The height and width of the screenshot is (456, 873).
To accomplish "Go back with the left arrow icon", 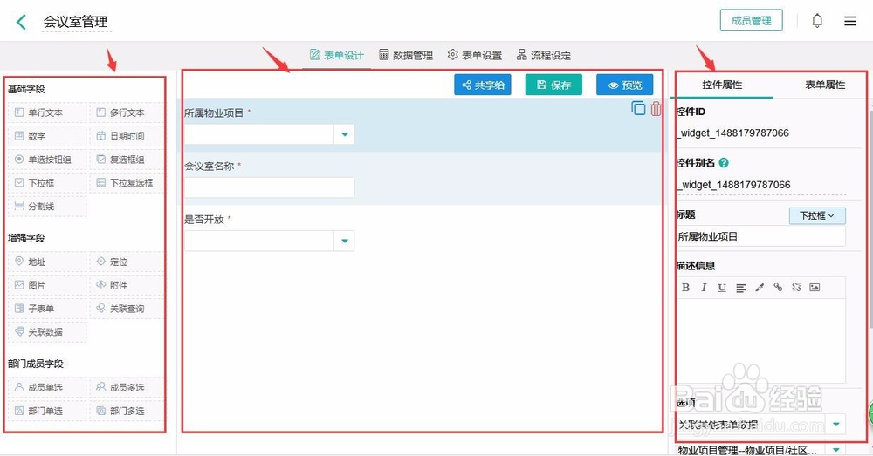I will click(x=22, y=22).
